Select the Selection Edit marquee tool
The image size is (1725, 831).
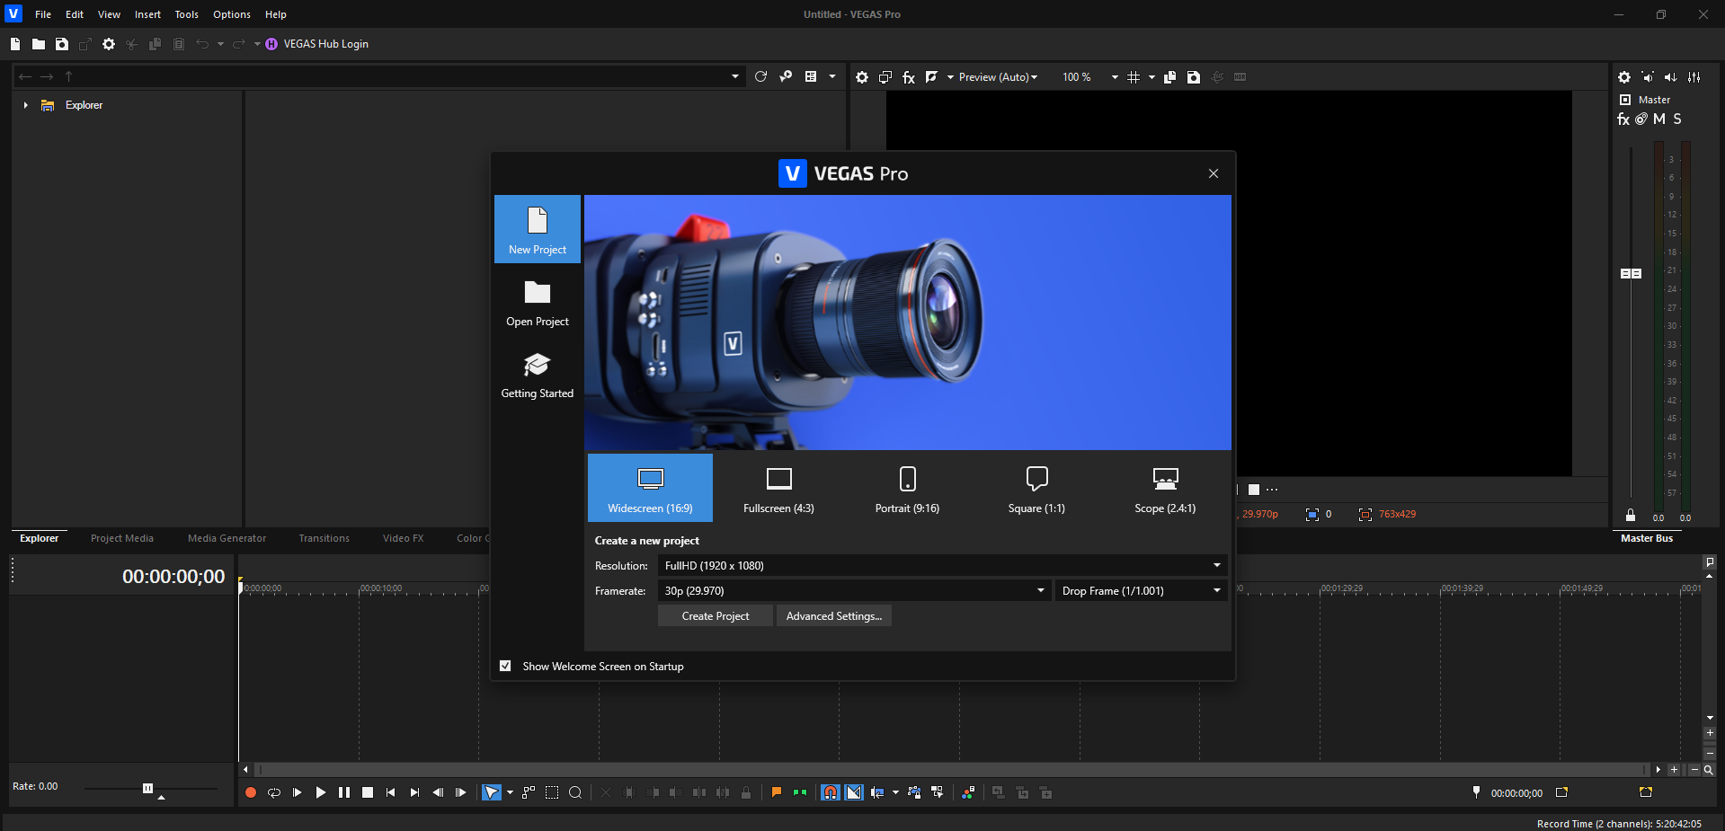pyautogui.click(x=552, y=792)
